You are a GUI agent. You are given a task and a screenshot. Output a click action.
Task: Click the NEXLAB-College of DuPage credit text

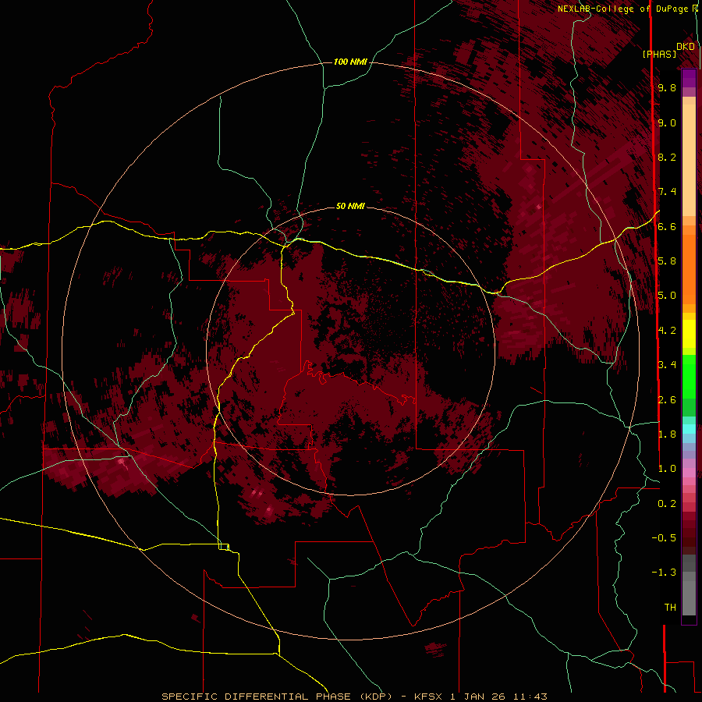tap(622, 9)
